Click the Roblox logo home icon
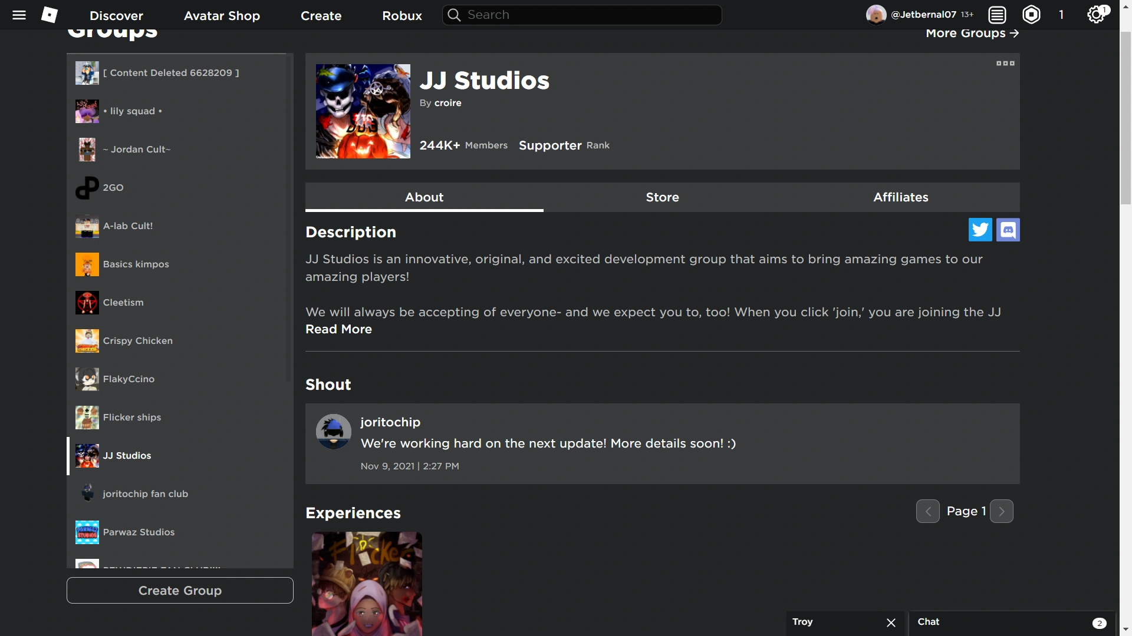The width and height of the screenshot is (1132, 636). click(50, 15)
